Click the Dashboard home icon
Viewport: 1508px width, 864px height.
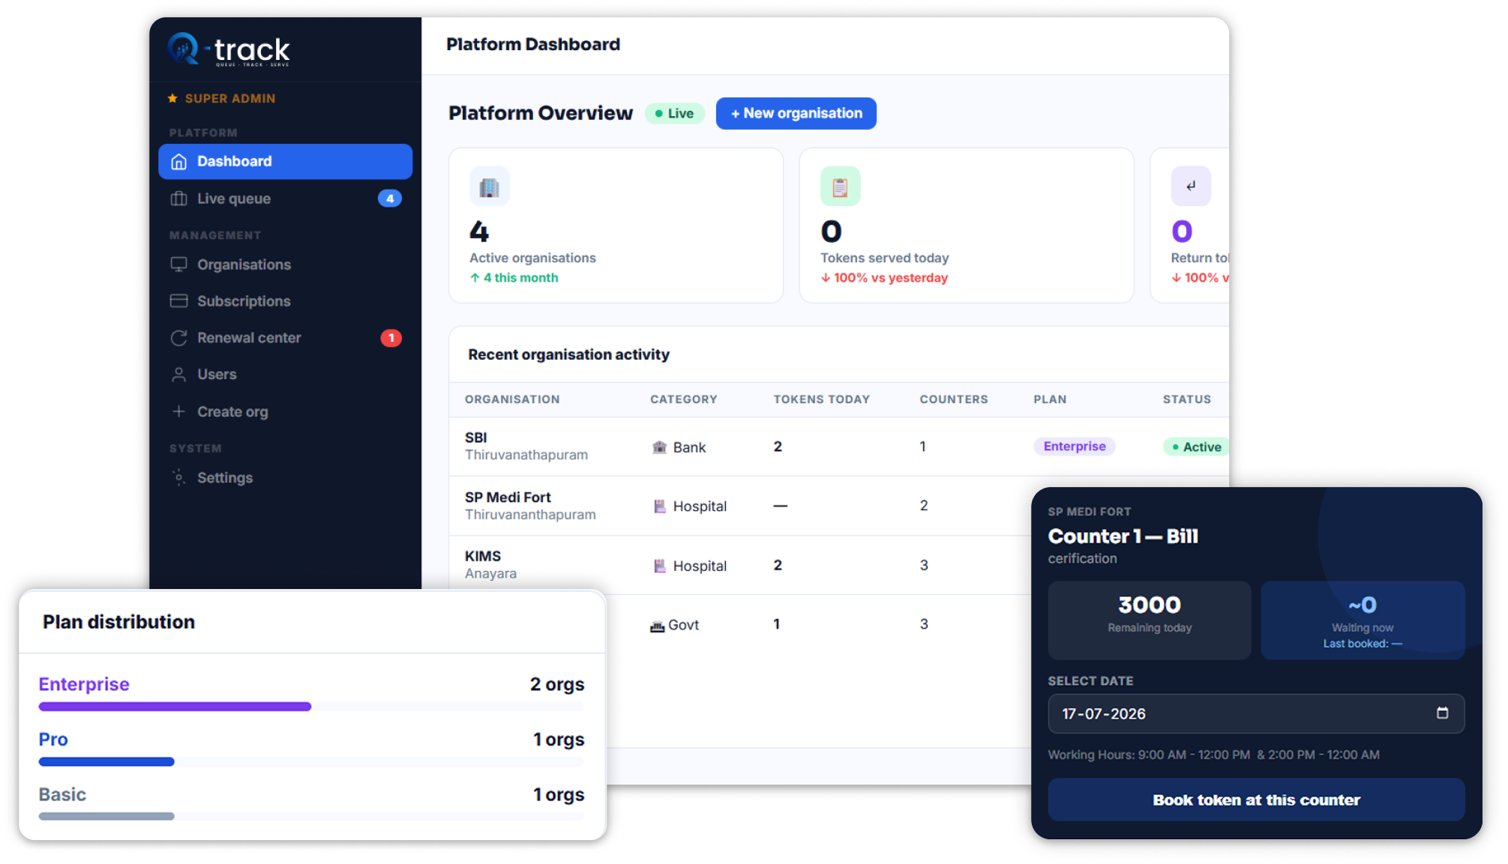click(178, 162)
